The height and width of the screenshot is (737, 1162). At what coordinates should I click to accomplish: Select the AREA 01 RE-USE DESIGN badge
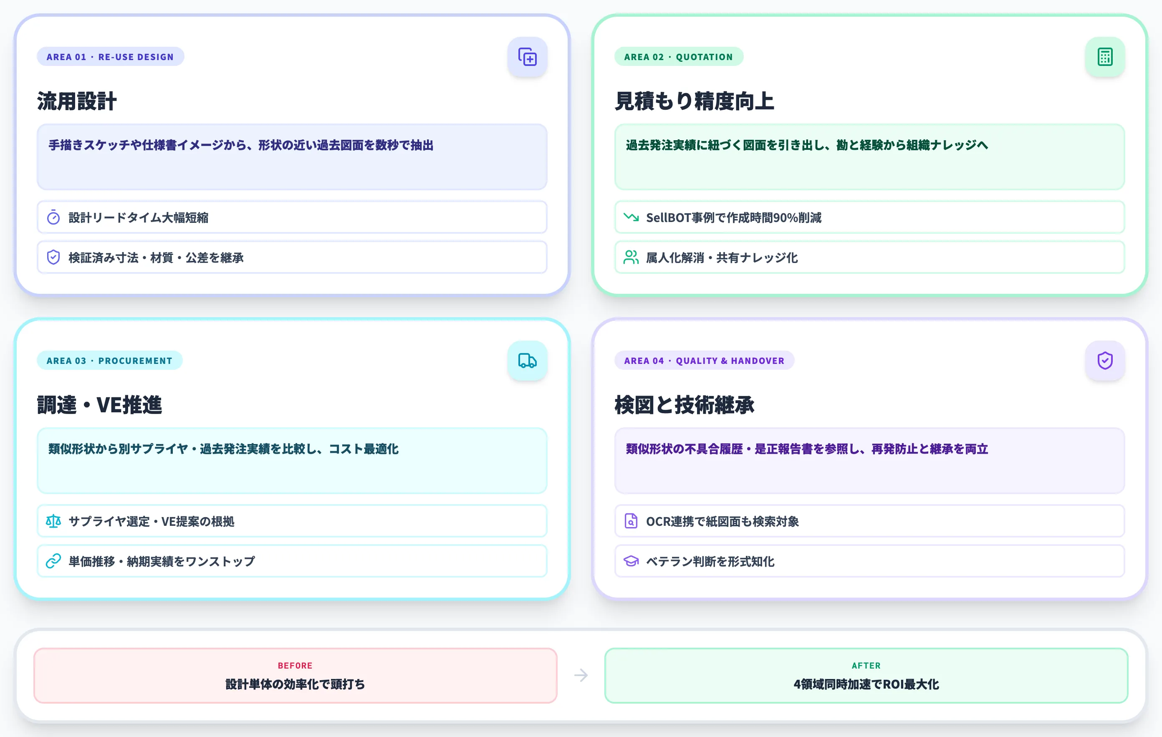[x=111, y=56]
